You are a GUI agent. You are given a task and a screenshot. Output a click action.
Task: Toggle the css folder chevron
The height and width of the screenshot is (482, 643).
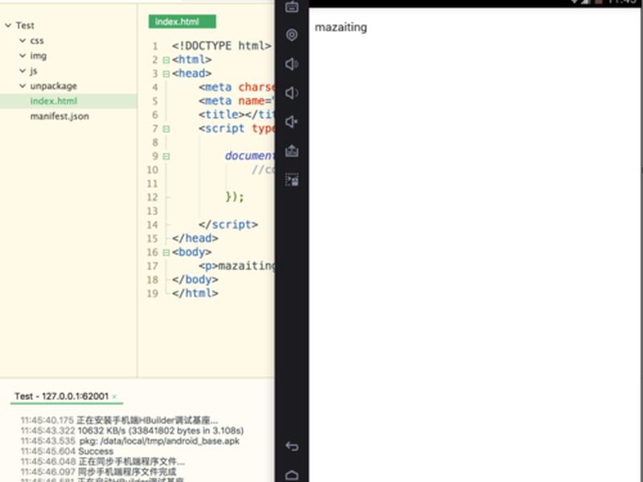coord(23,41)
